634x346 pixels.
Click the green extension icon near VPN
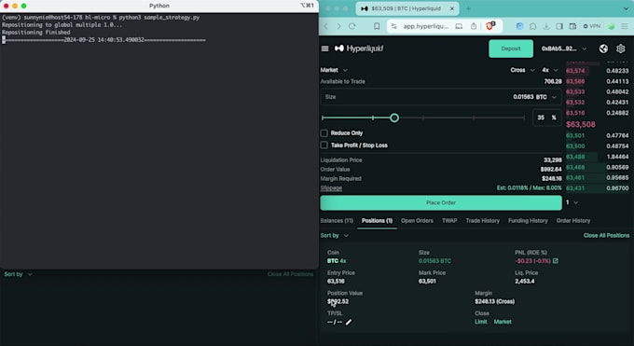click(611, 26)
